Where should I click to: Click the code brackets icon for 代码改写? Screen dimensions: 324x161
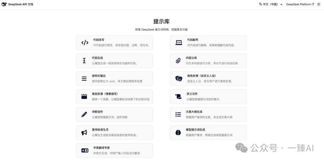pos(85,43)
